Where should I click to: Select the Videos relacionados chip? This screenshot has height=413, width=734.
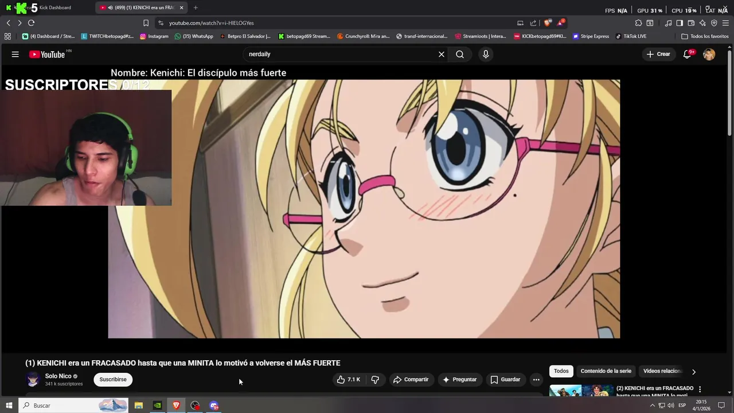[663, 371]
